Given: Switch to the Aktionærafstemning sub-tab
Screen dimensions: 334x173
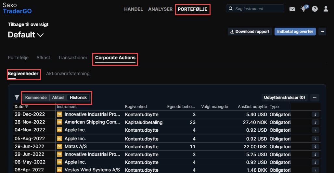Looking at the screenshot, I should (68, 73).
